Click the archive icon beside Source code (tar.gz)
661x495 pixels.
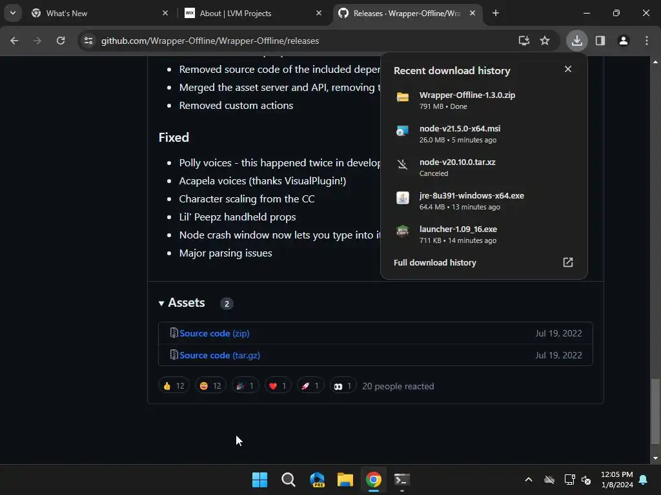coord(174,355)
